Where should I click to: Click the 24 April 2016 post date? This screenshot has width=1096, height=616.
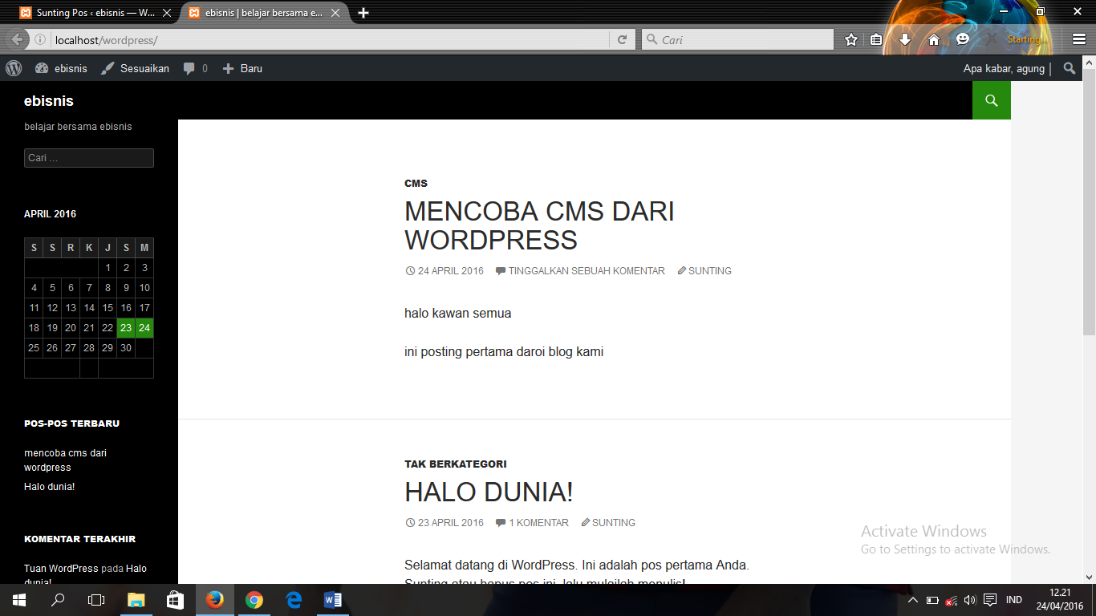click(x=444, y=271)
